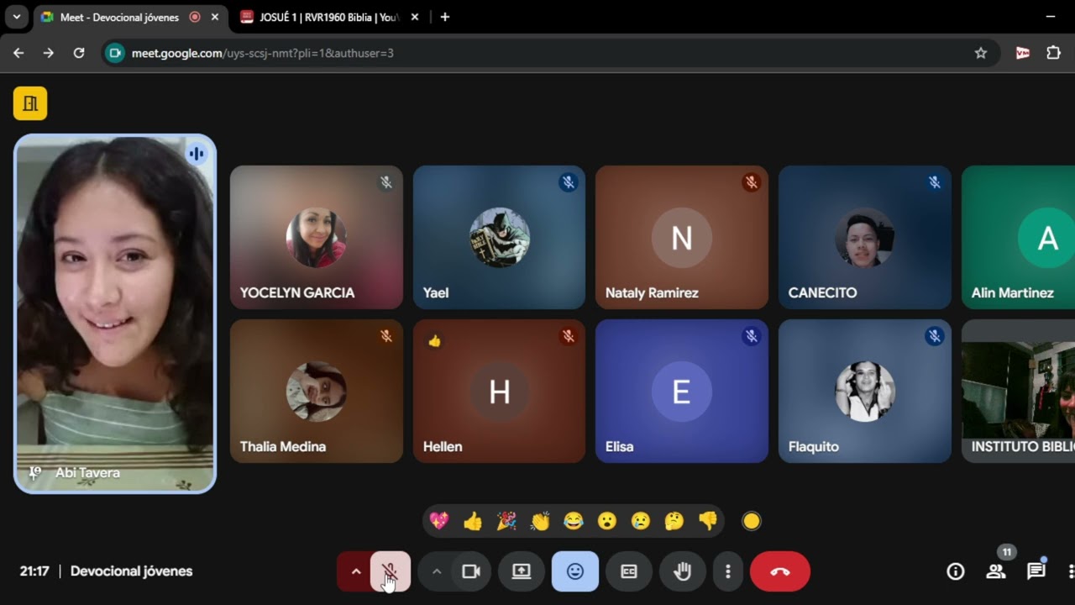Click the present screen icon
Viewport: 1075px width, 605px height.
(522, 571)
